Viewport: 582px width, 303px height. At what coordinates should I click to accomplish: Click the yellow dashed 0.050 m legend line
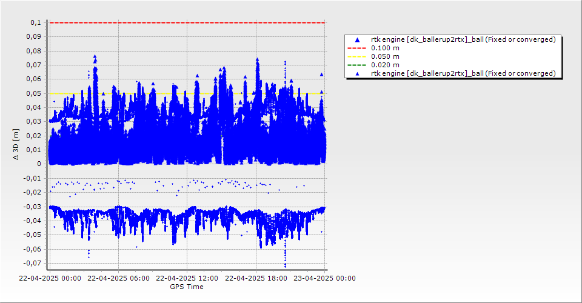tap(356, 57)
